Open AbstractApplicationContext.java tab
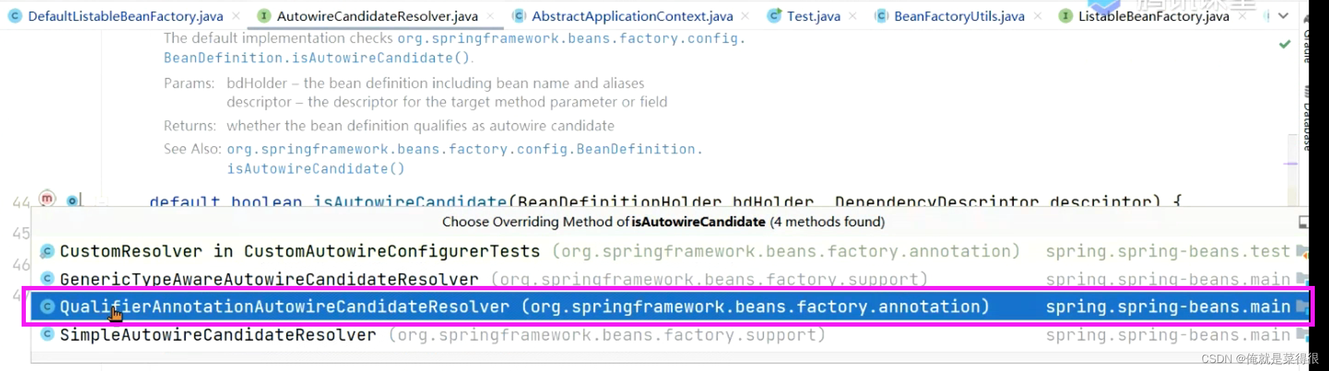 click(632, 16)
